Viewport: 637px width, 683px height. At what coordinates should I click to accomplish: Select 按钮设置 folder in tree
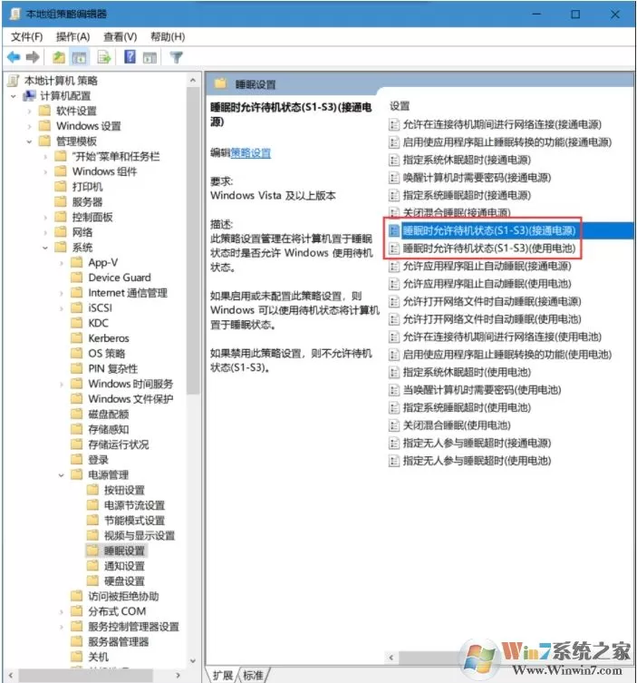(x=124, y=490)
